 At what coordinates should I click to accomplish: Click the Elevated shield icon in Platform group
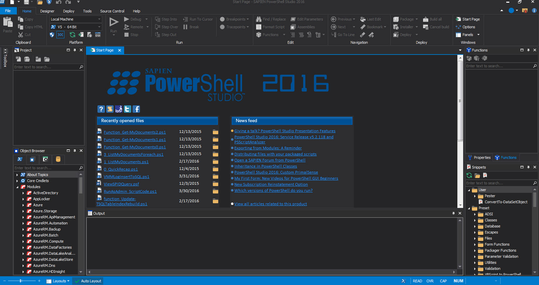(x=52, y=35)
